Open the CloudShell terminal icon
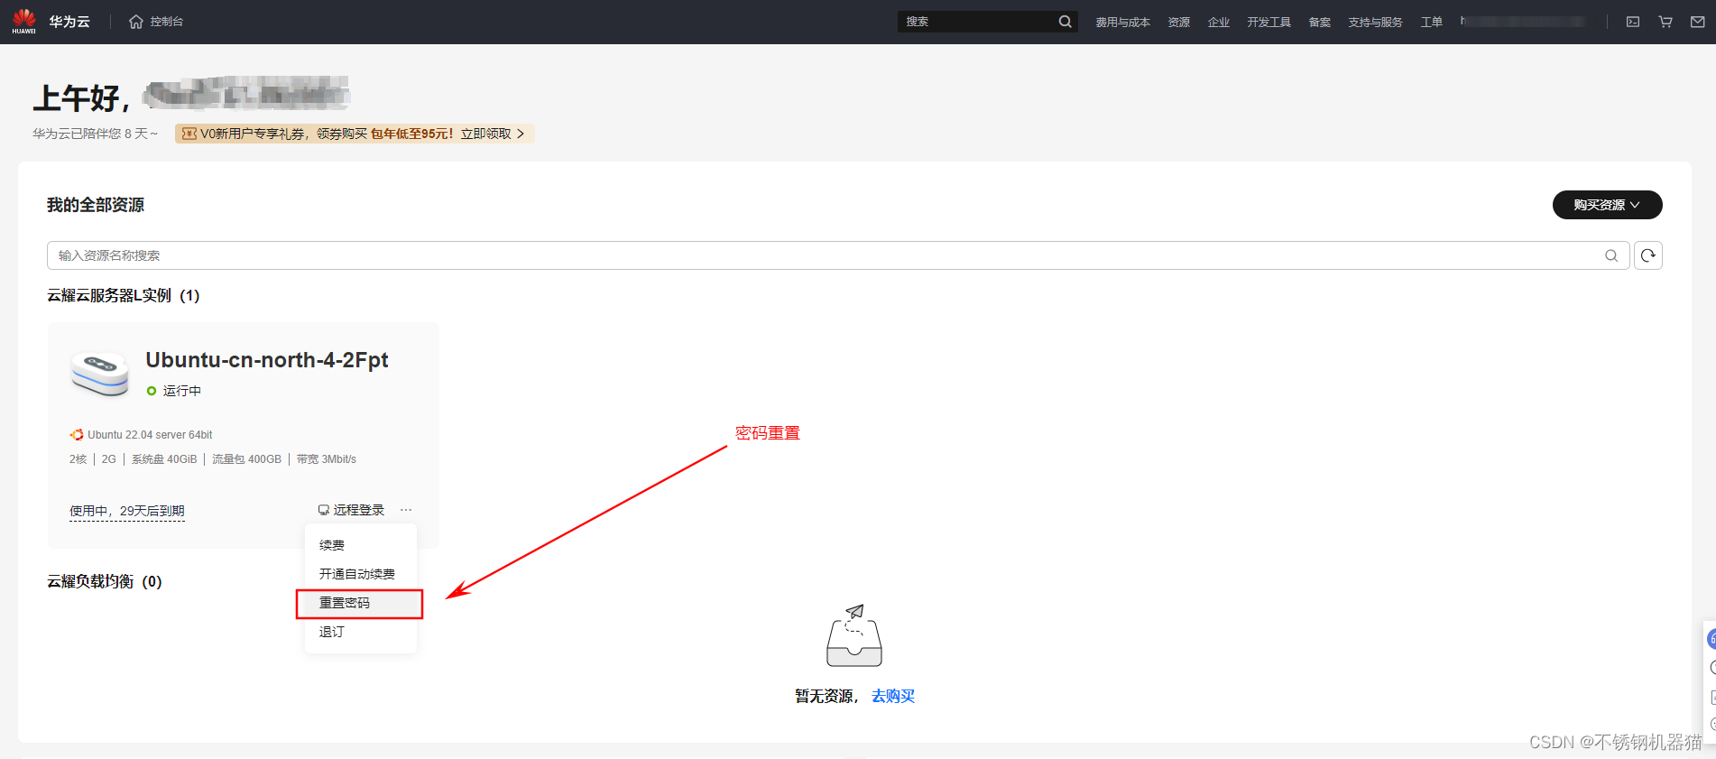 tap(1633, 22)
